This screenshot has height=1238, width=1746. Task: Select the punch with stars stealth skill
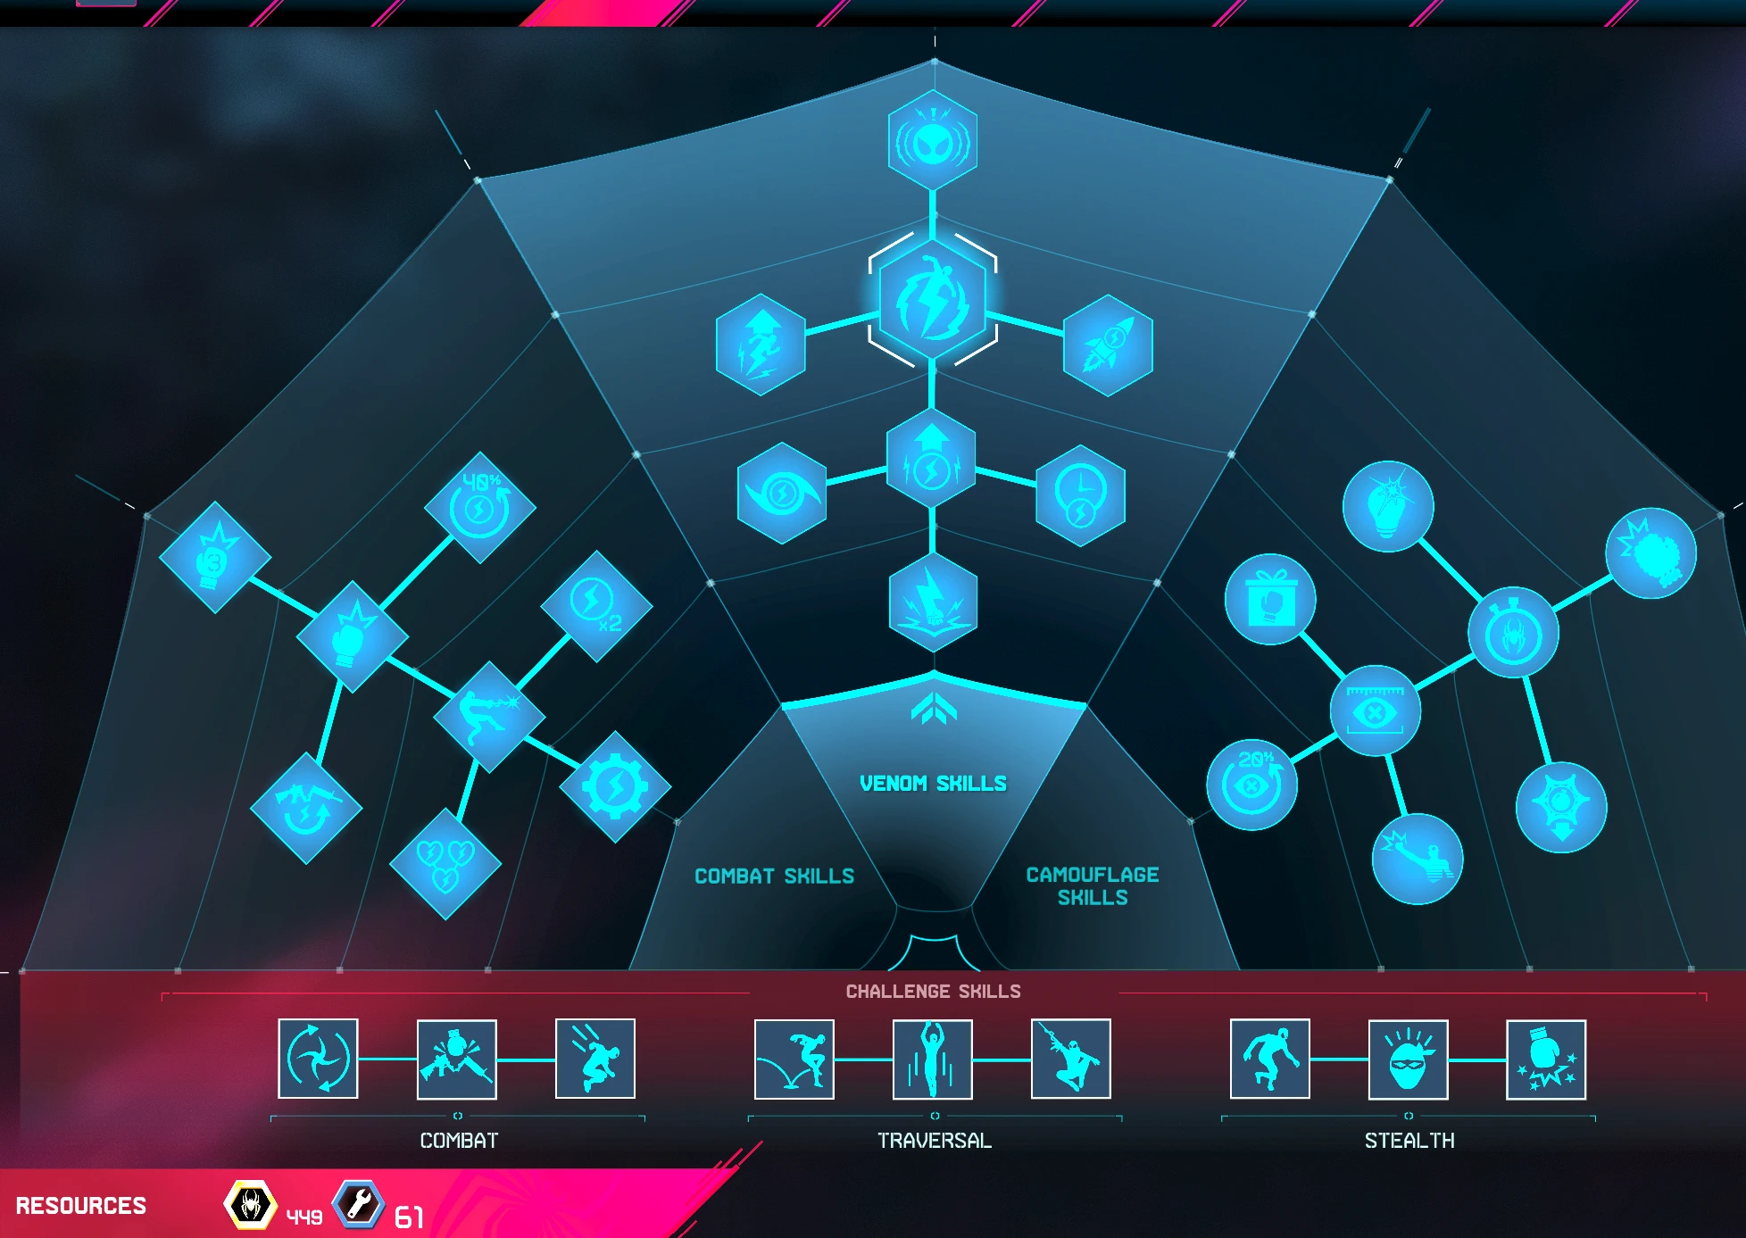(x=1547, y=1060)
